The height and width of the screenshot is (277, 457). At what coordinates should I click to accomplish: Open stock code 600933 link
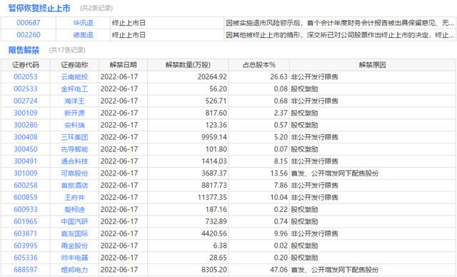26,209
